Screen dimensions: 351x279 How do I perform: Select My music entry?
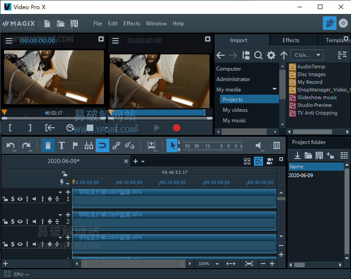click(234, 120)
